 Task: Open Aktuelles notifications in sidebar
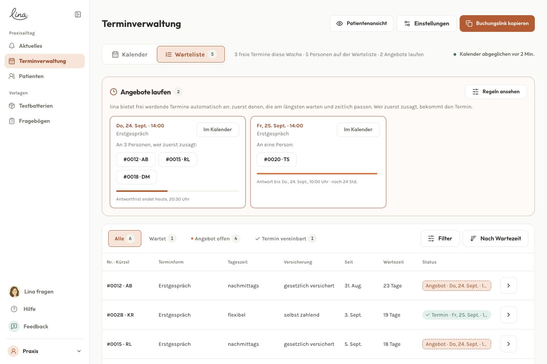pos(44,46)
